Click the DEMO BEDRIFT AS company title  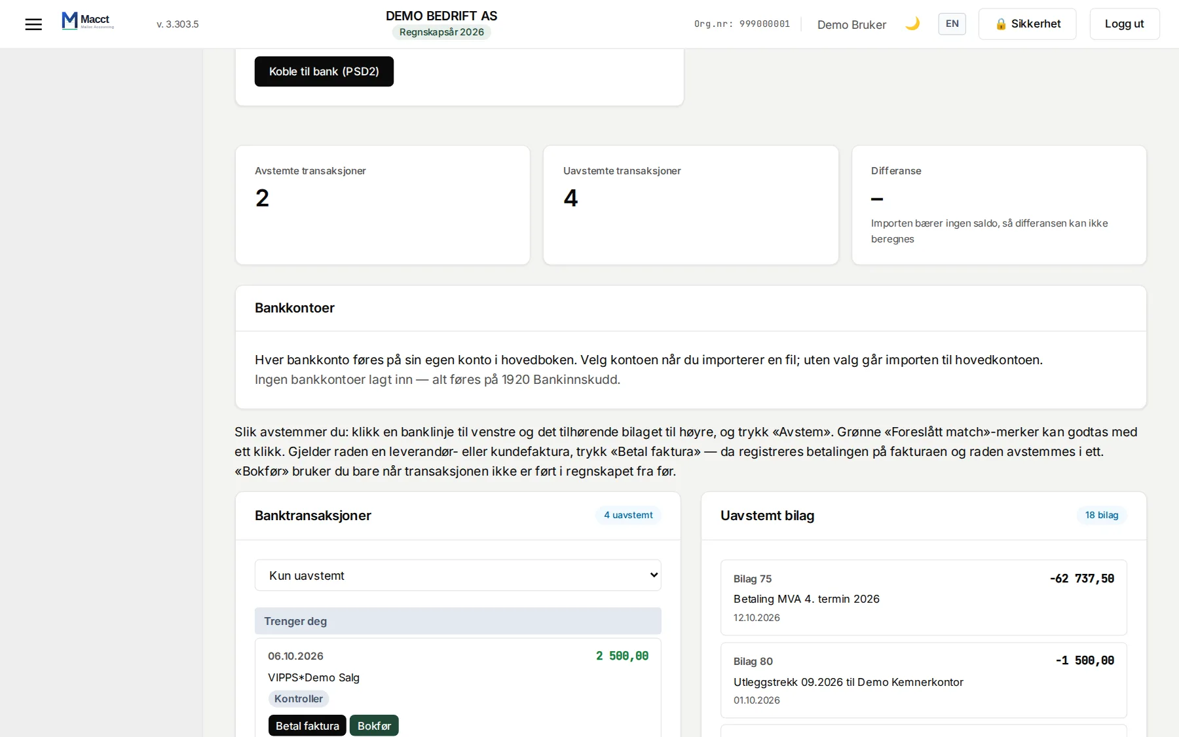pos(441,16)
